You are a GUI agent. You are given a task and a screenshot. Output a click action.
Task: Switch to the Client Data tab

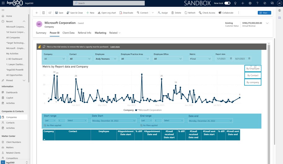click(69, 33)
